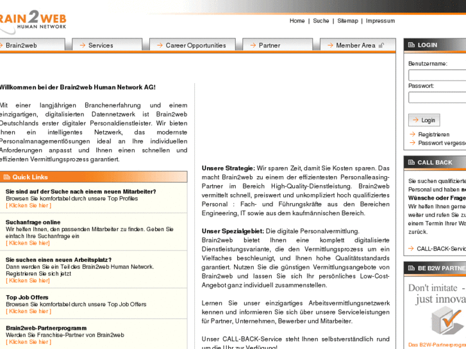Select the Member Area tab
This screenshot has width=466, height=349.
(x=358, y=45)
